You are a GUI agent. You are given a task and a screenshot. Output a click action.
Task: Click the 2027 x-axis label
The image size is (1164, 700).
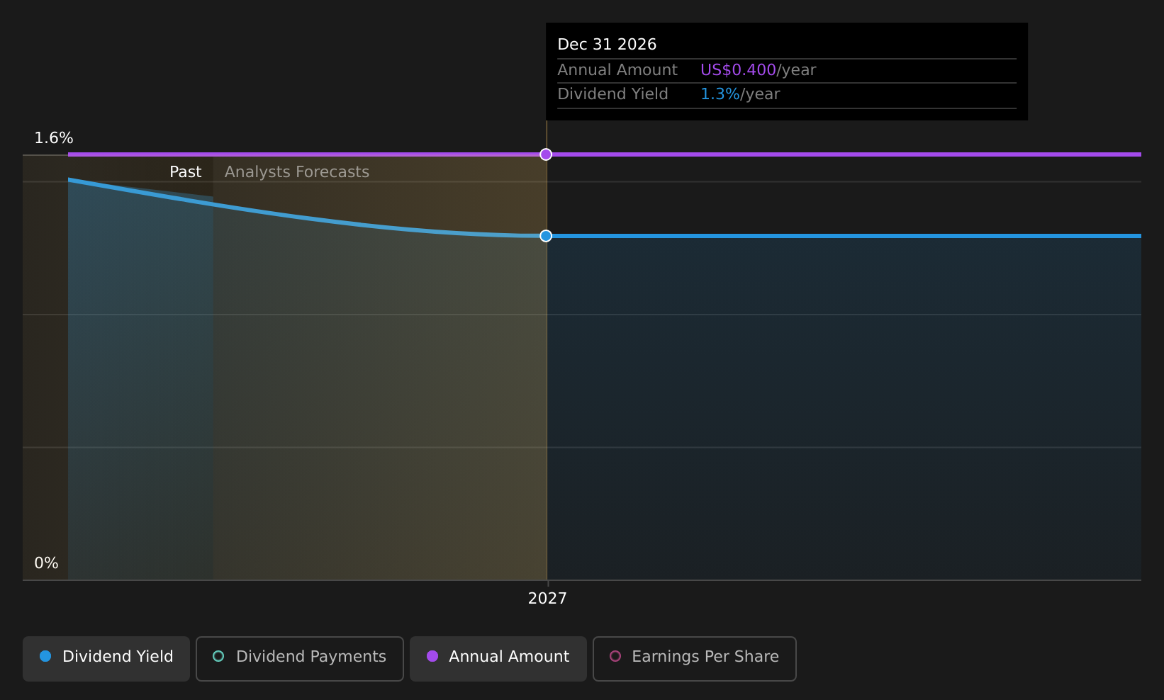click(547, 599)
